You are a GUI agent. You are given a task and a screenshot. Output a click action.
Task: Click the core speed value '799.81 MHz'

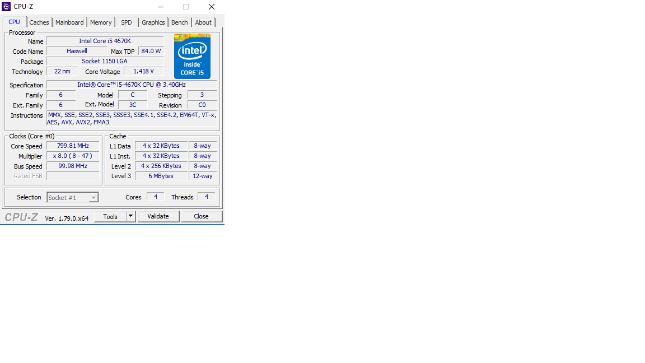coord(73,146)
